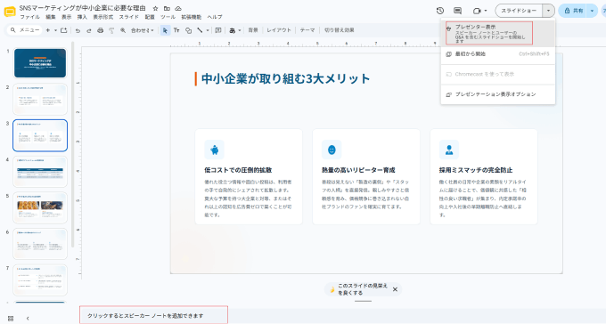606x324 pixels.
Task: Expand the new slide layout dropdown arrow
Action: (x=55, y=30)
